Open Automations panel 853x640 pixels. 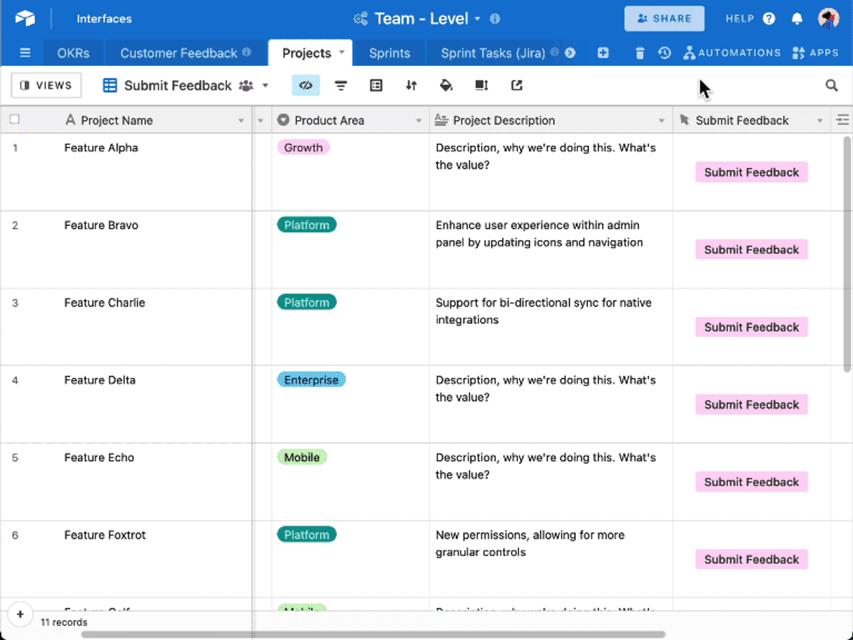point(732,53)
